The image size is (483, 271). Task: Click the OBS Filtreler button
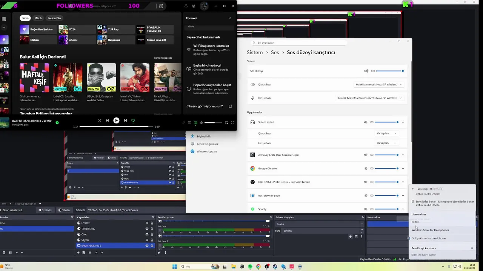click(x=64, y=210)
